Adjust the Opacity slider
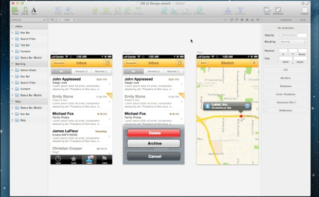Image resolution: width=319 pixels, height=197 pixels. (x=288, y=35)
